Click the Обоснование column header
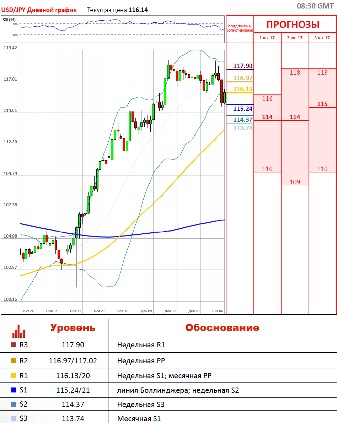 [x=222, y=327]
